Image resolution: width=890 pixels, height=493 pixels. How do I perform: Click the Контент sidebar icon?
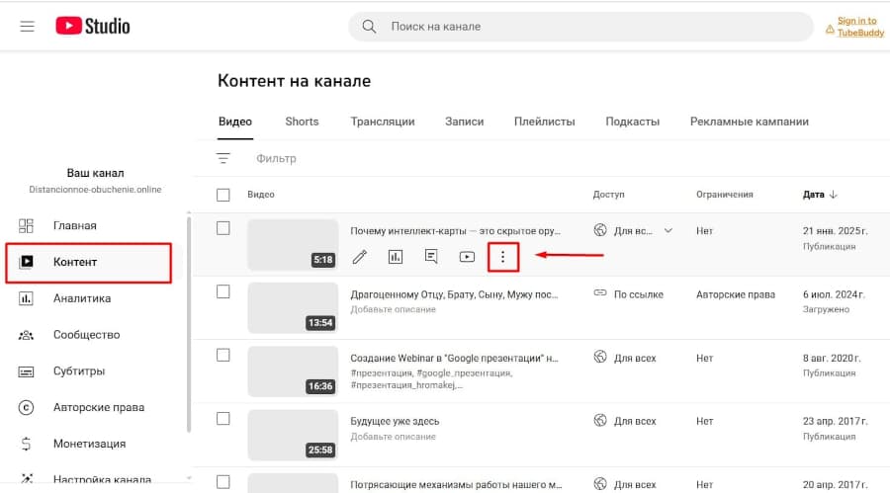pos(26,262)
